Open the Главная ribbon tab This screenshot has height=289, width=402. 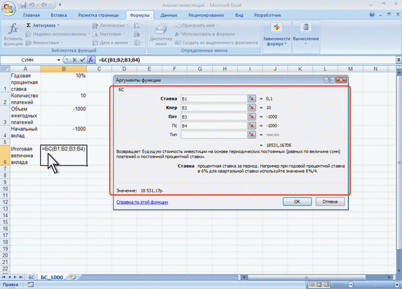32,15
